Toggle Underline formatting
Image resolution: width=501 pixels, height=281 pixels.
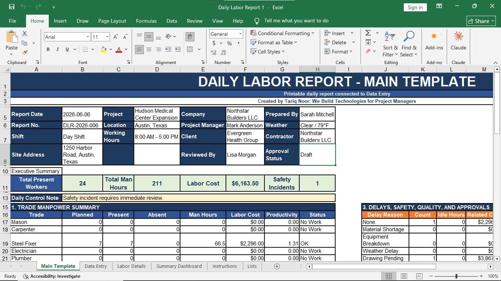67,49
